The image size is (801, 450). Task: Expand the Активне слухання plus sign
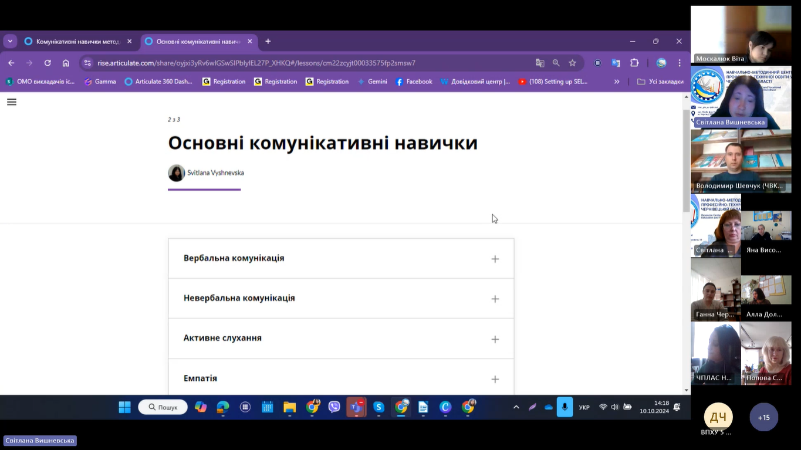[x=495, y=339]
